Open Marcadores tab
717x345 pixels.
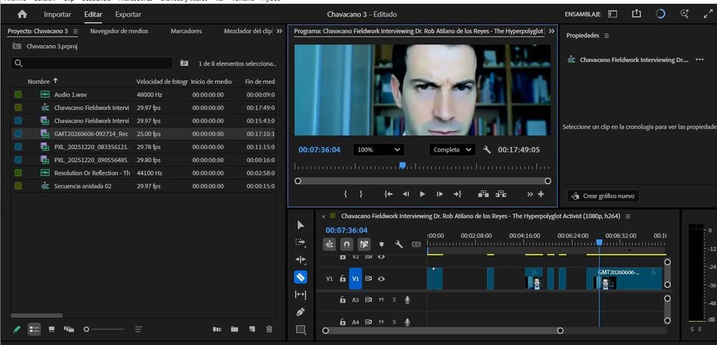pos(186,31)
